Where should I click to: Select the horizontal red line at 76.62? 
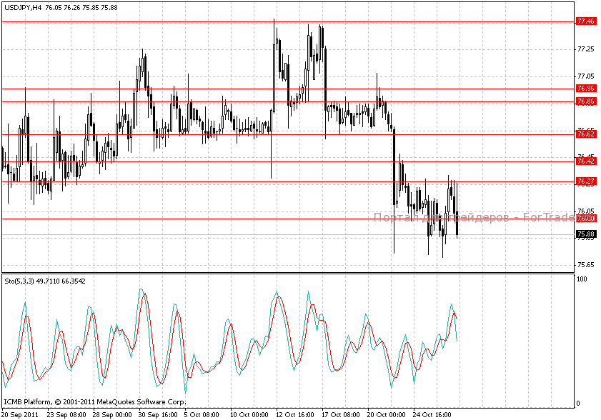288,134
